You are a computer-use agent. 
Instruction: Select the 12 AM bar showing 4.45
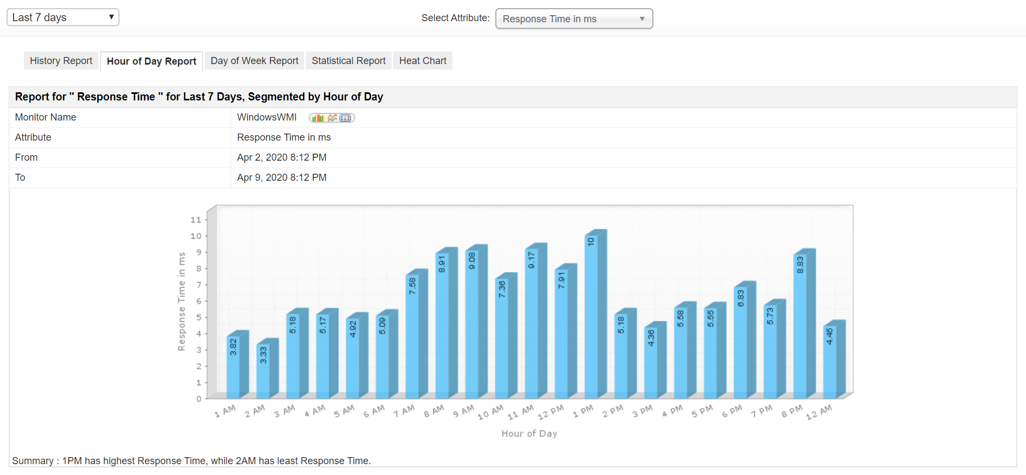(x=830, y=362)
